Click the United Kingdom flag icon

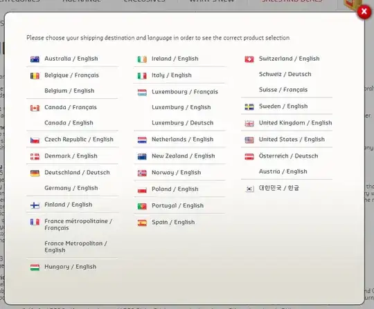pyautogui.click(x=249, y=123)
